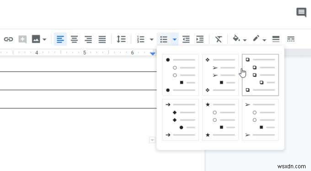Click the Border width icon
Screen dimensions: 311x171
point(276,39)
